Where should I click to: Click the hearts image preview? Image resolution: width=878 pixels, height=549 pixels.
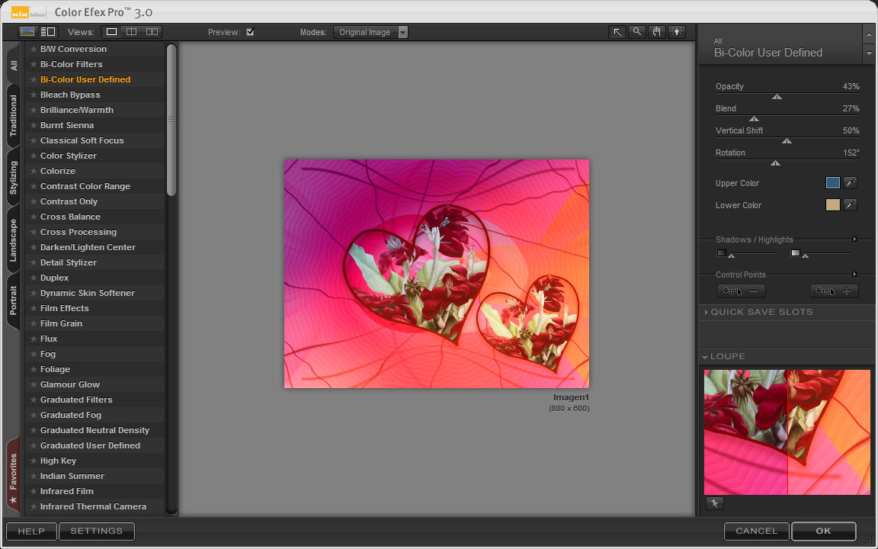(437, 274)
